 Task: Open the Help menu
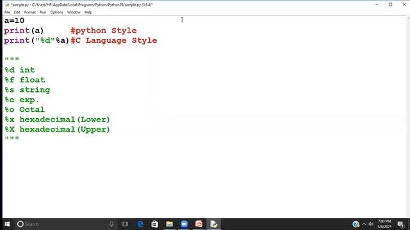[88, 12]
